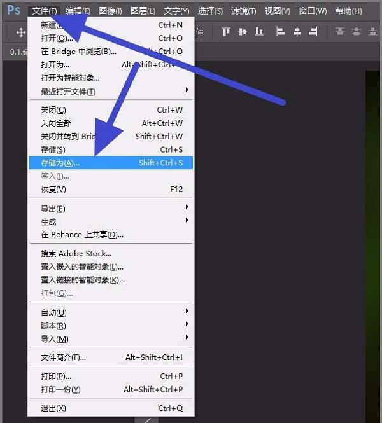
Task: Select the Move tool icon
Action: (x=21, y=32)
